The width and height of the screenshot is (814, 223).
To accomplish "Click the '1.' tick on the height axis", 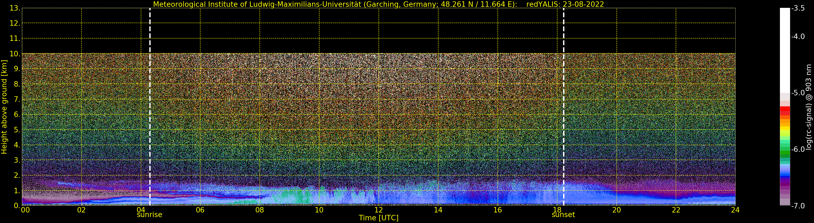I will [x=17, y=191].
